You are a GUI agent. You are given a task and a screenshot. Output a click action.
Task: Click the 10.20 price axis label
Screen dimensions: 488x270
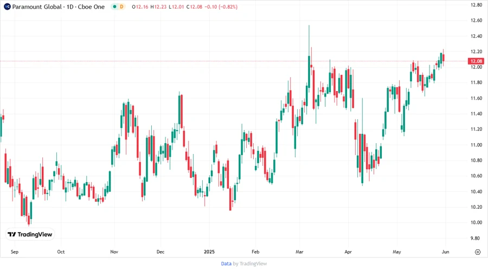(x=476, y=207)
